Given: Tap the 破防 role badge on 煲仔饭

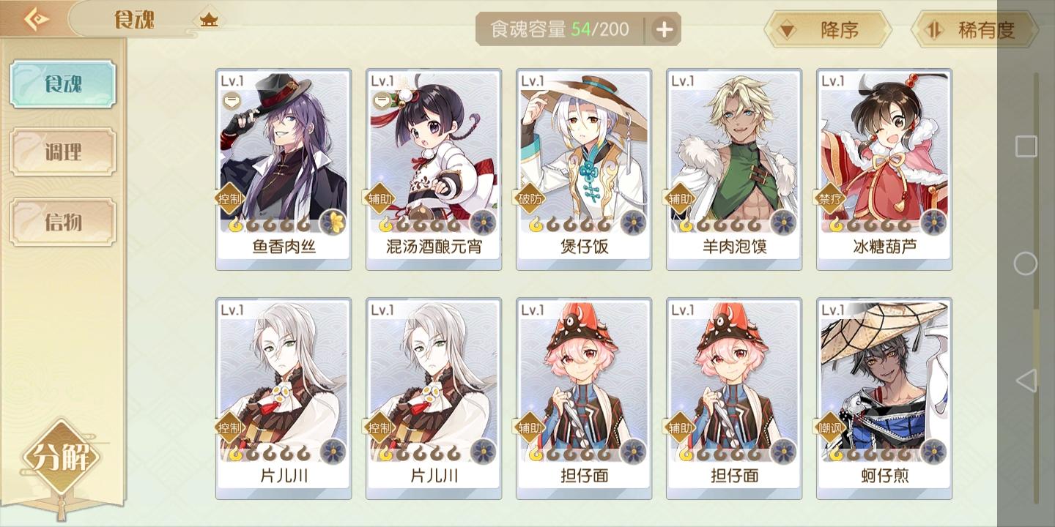Looking at the screenshot, I should pyautogui.click(x=531, y=198).
